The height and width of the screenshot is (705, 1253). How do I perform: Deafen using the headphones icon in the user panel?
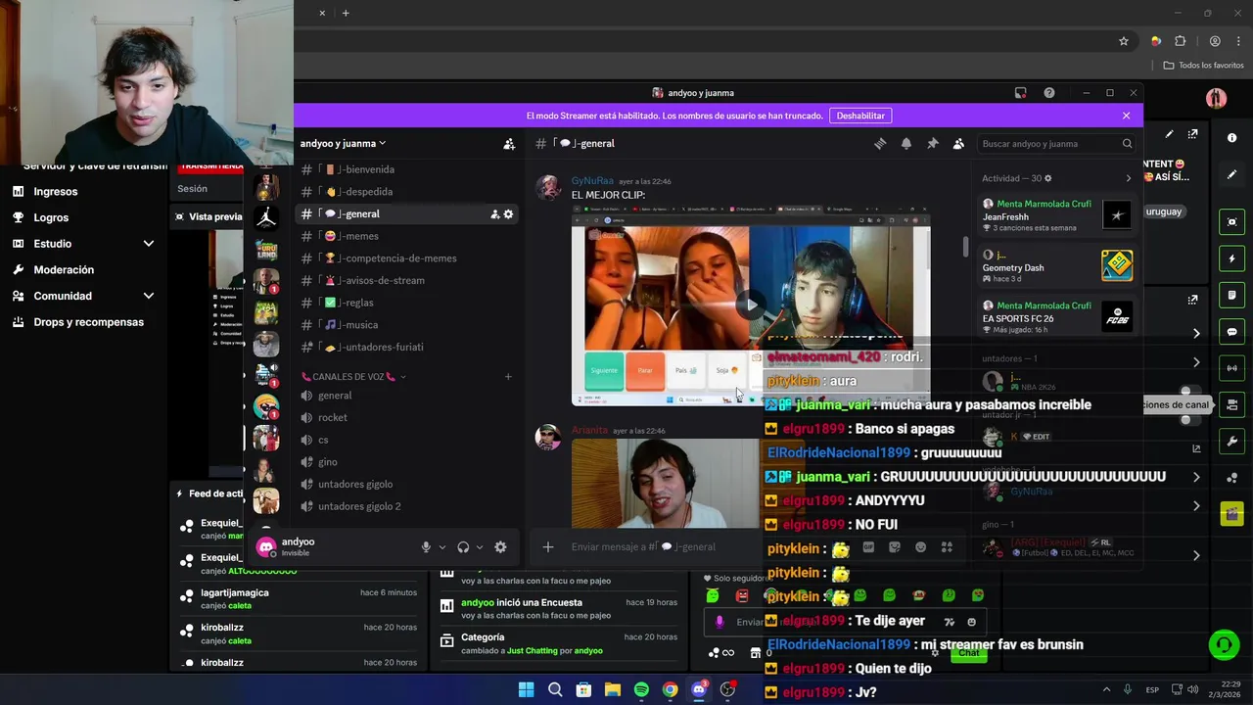coord(463,547)
